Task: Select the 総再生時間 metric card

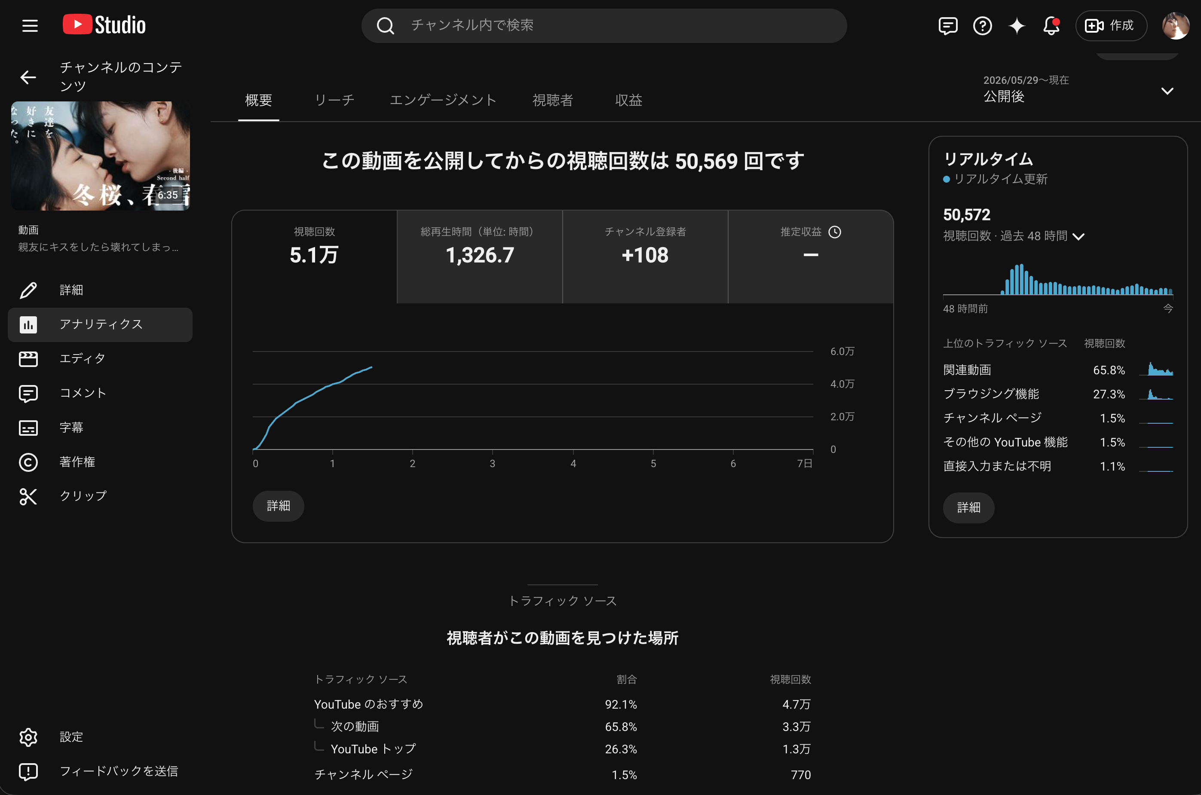Action: 479,257
